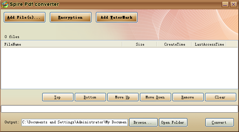Open the Add File(s) dialog

(x=25, y=17)
